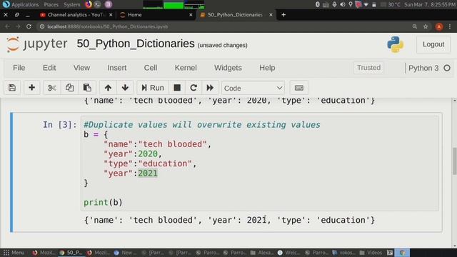Open the command palette keyboard icon
The width and height of the screenshot is (457, 257).
pos(298,88)
